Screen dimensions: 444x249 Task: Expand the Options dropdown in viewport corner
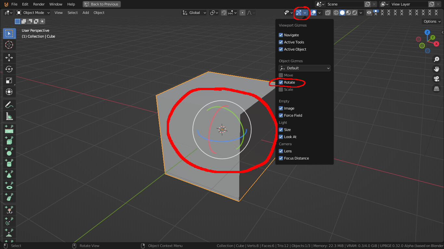431,21
